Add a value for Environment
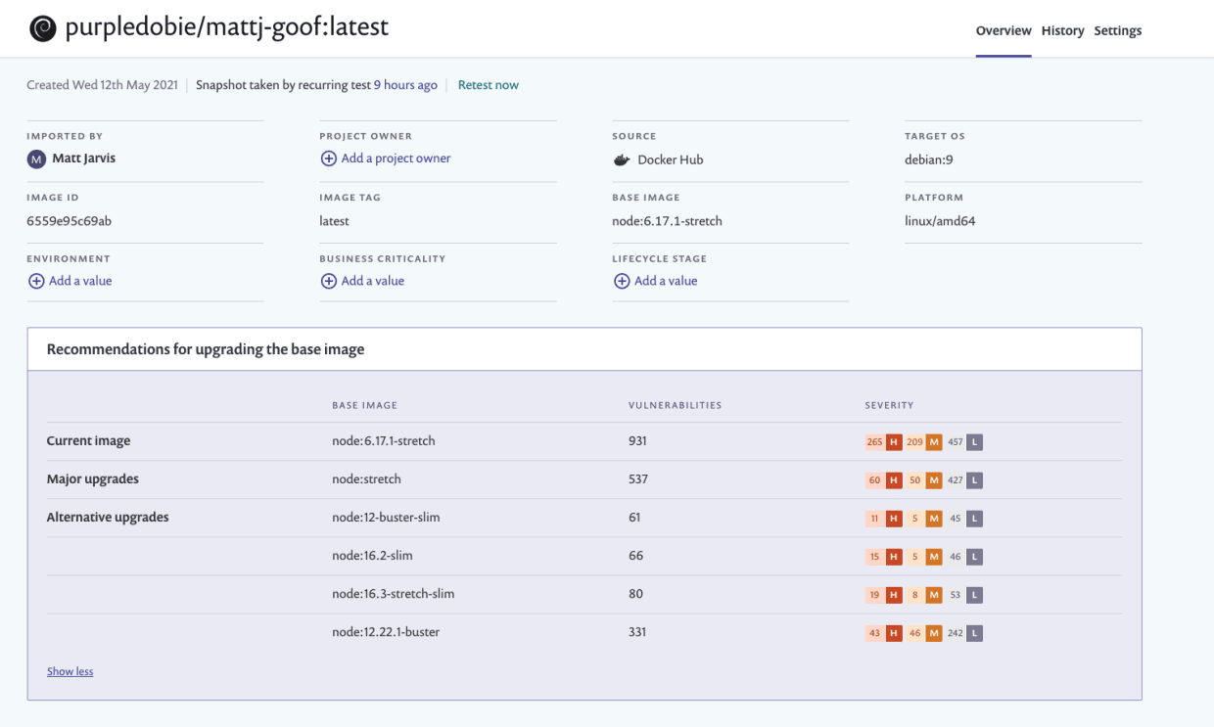This screenshot has height=727, width=1214. [80, 281]
